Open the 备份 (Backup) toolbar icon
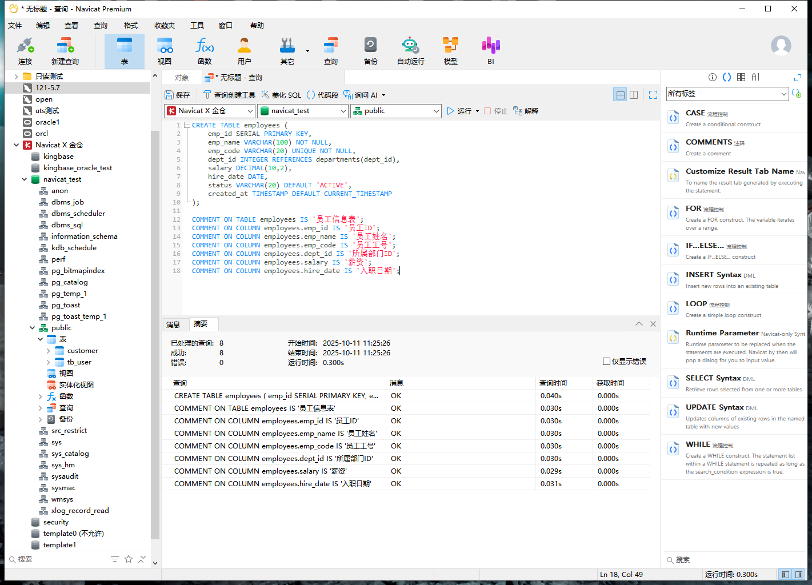 click(x=371, y=51)
